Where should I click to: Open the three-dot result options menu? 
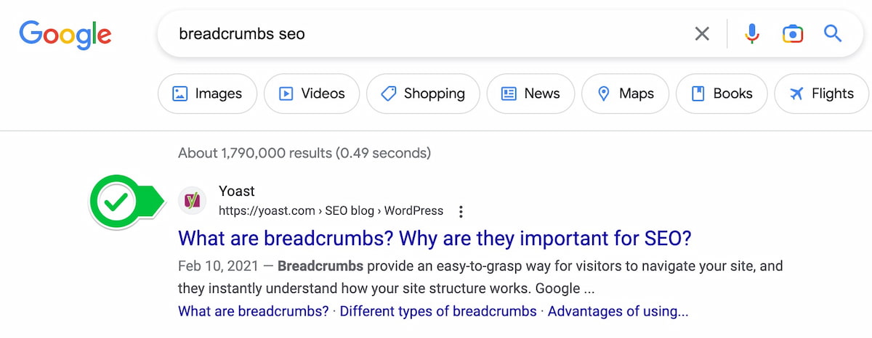461,212
